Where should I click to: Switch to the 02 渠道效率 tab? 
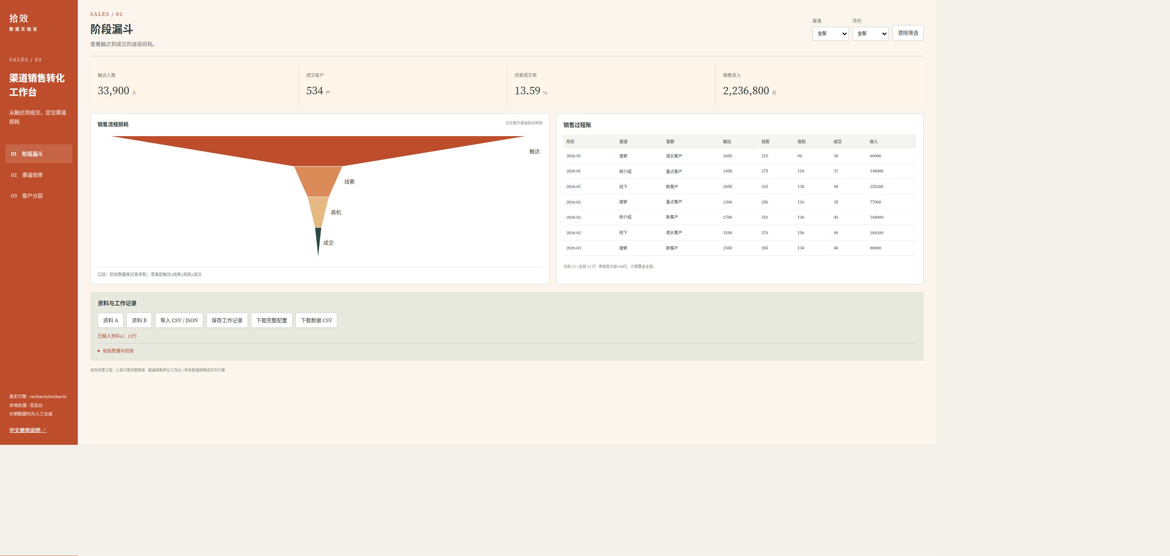point(39,175)
